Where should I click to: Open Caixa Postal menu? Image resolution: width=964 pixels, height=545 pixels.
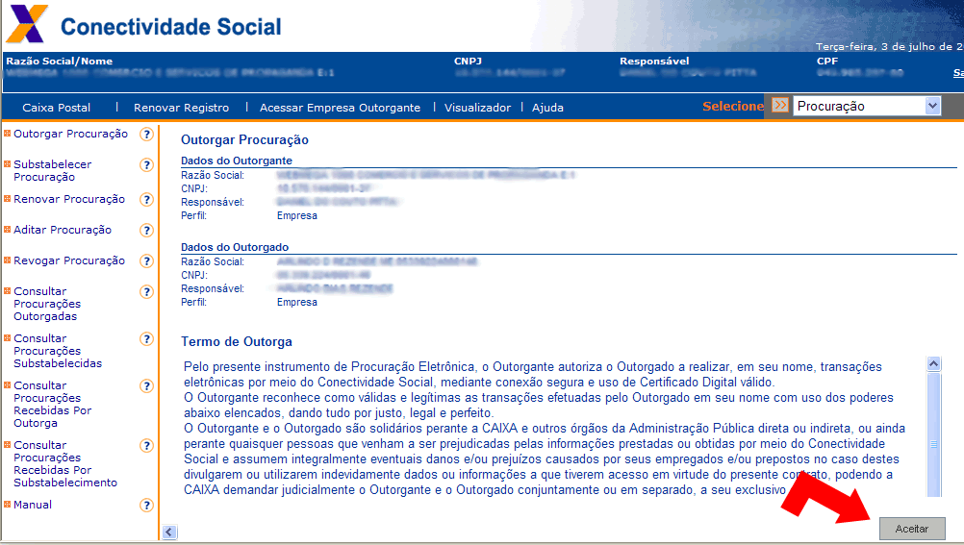(x=56, y=108)
